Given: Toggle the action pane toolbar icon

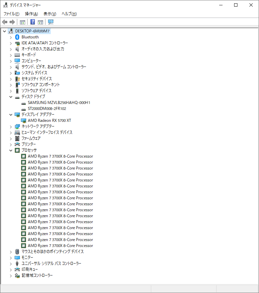Looking at the screenshot, I should point(40,22).
